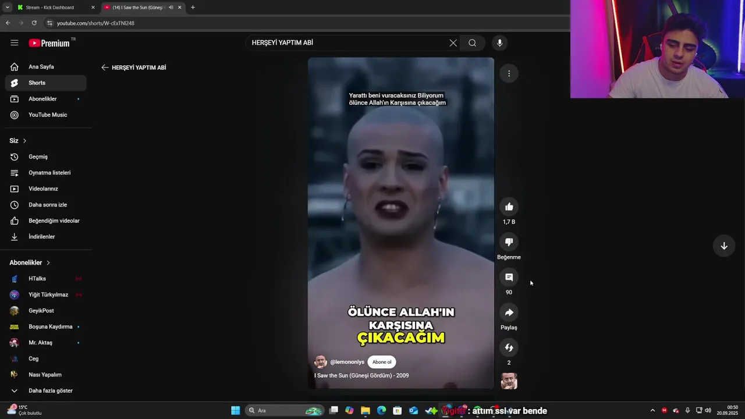The width and height of the screenshot is (745, 419).
Task: Open Nası Yapalım subscription channel
Action: [x=45, y=375]
